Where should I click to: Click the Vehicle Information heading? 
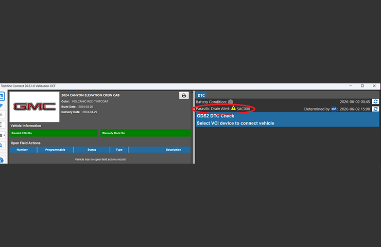[26, 126]
